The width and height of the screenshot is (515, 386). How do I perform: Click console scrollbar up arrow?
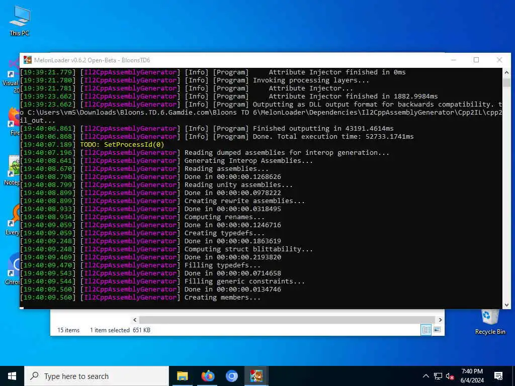click(x=506, y=72)
